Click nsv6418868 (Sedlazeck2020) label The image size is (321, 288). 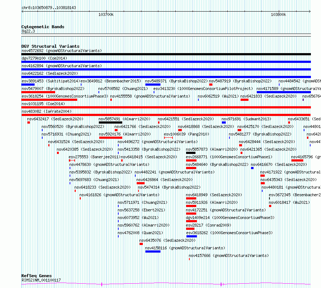tap(206, 126)
